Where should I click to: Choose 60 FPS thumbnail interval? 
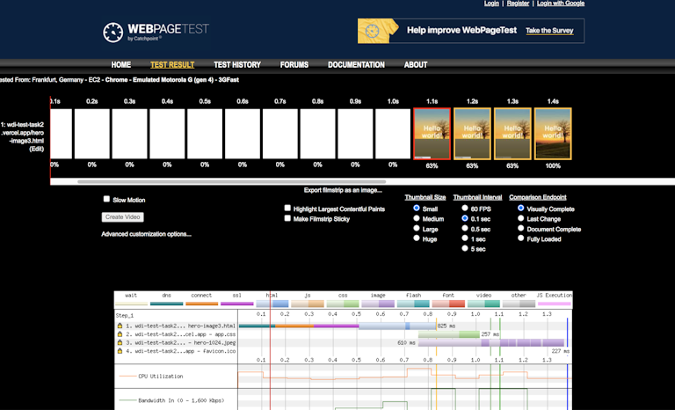point(465,209)
